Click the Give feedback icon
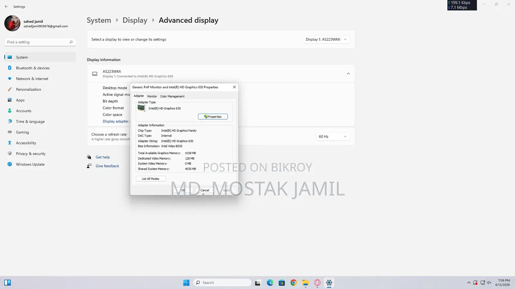Image resolution: width=515 pixels, height=289 pixels. [89, 166]
